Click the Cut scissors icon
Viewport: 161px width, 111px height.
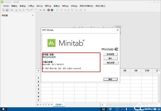coord(16,10)
